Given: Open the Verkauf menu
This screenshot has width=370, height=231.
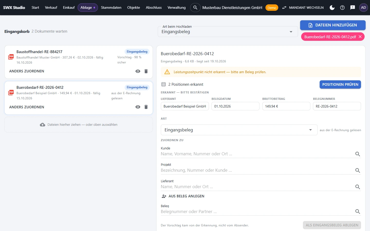Looking at the screenshot, I should [x=51, y=7].
